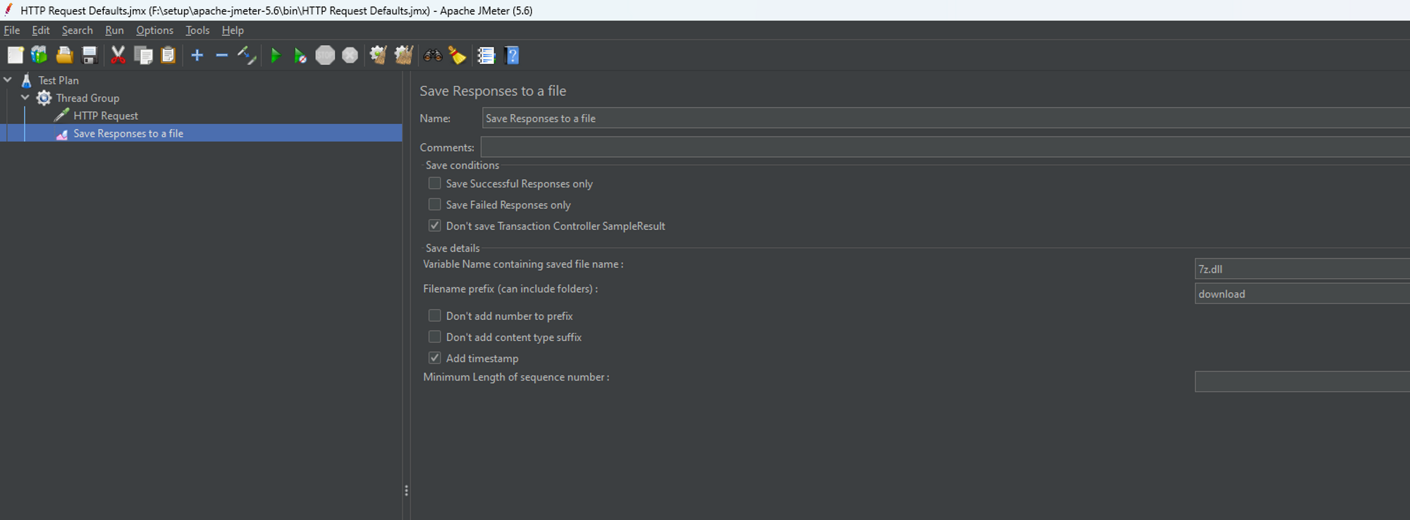Start the test with green play icon
Viewport: 1410px width, 520px height.
tap(276, 55)
